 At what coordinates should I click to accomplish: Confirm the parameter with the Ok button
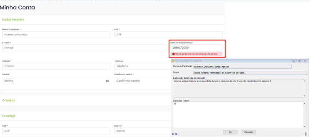tap(230, 132)
